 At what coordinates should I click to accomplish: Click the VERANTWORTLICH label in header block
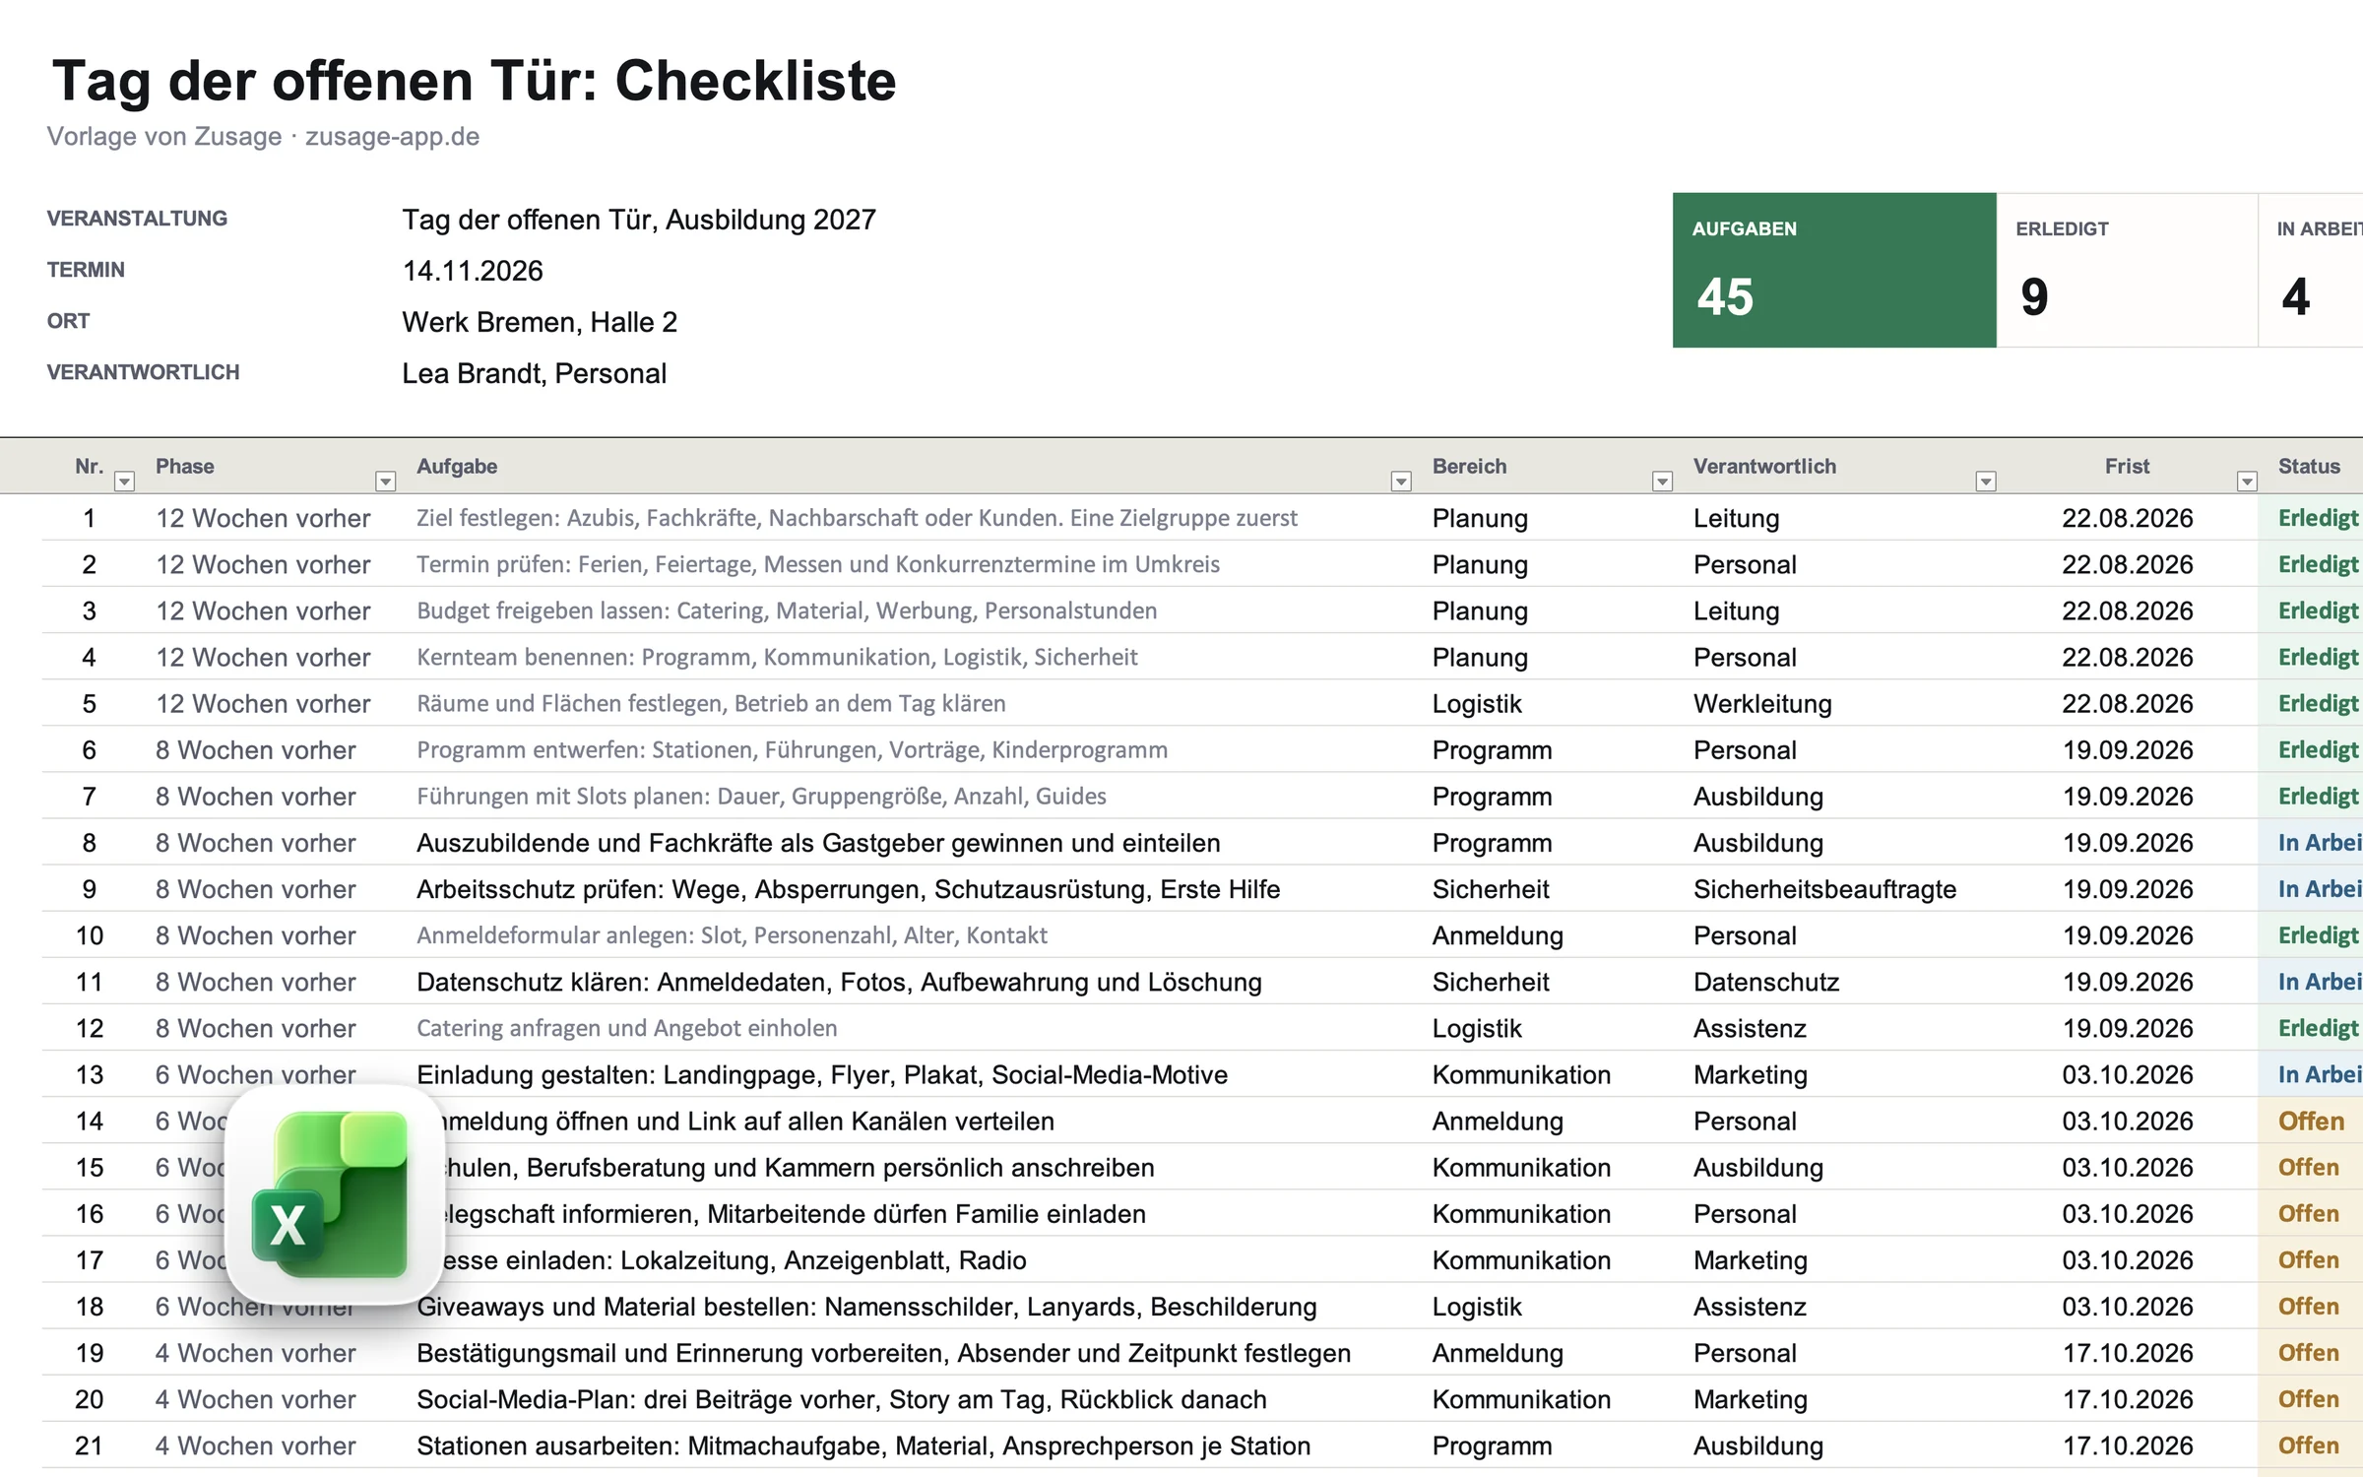(143, 372)
